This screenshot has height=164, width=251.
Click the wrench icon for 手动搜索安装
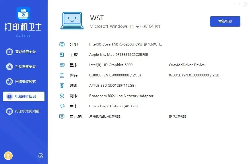coord(9,67)
